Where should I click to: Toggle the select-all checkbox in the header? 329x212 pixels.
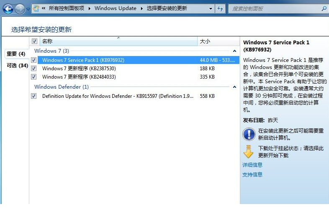coord(34,41)
